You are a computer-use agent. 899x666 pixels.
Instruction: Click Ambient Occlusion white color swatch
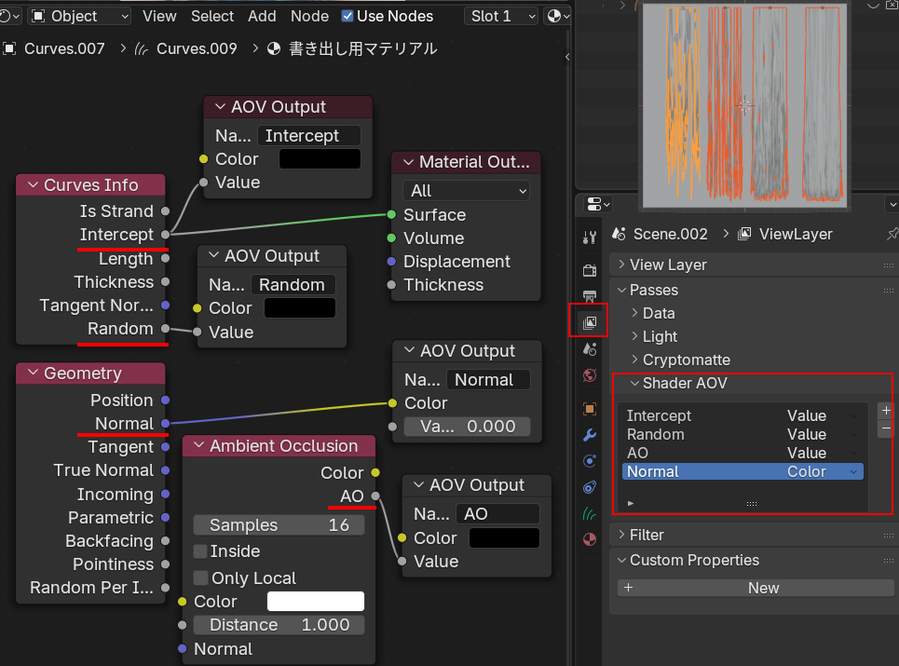(315, 602)
